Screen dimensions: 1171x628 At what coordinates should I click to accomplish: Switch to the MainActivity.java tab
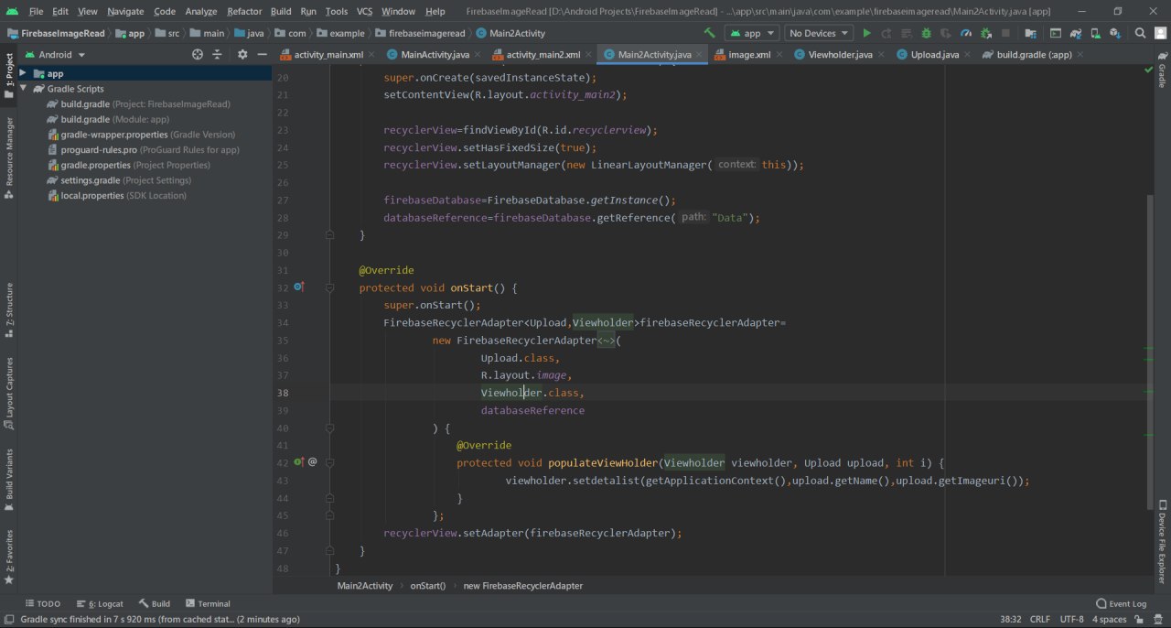click(x=435, y=55)
